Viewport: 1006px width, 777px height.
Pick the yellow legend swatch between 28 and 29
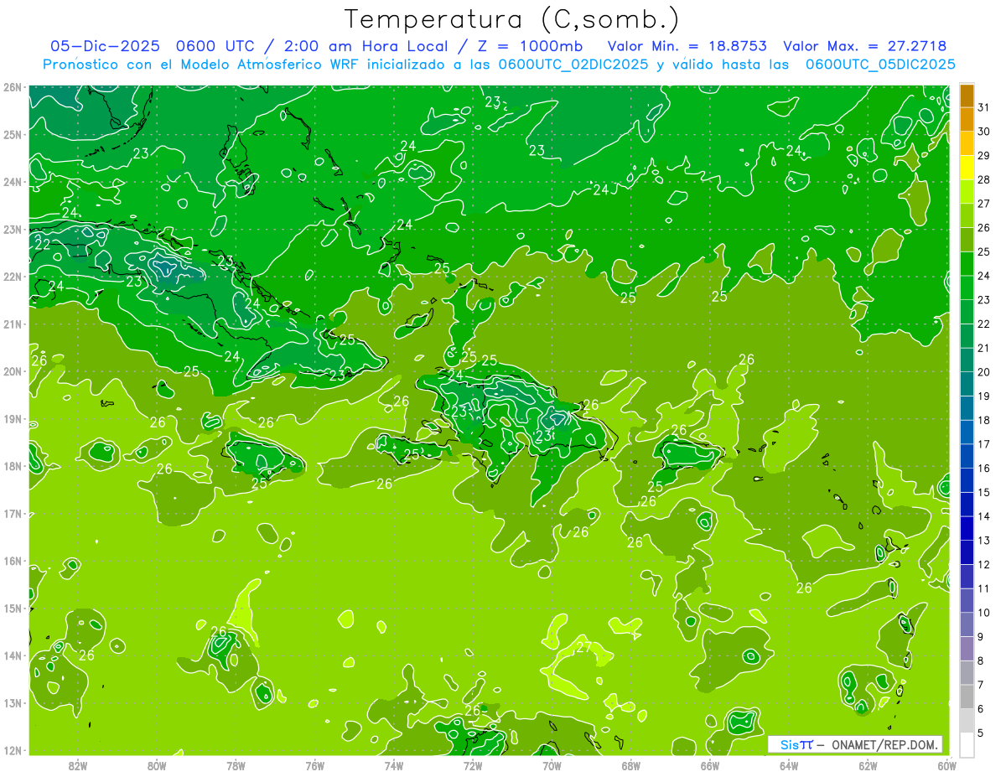(967, 168)
